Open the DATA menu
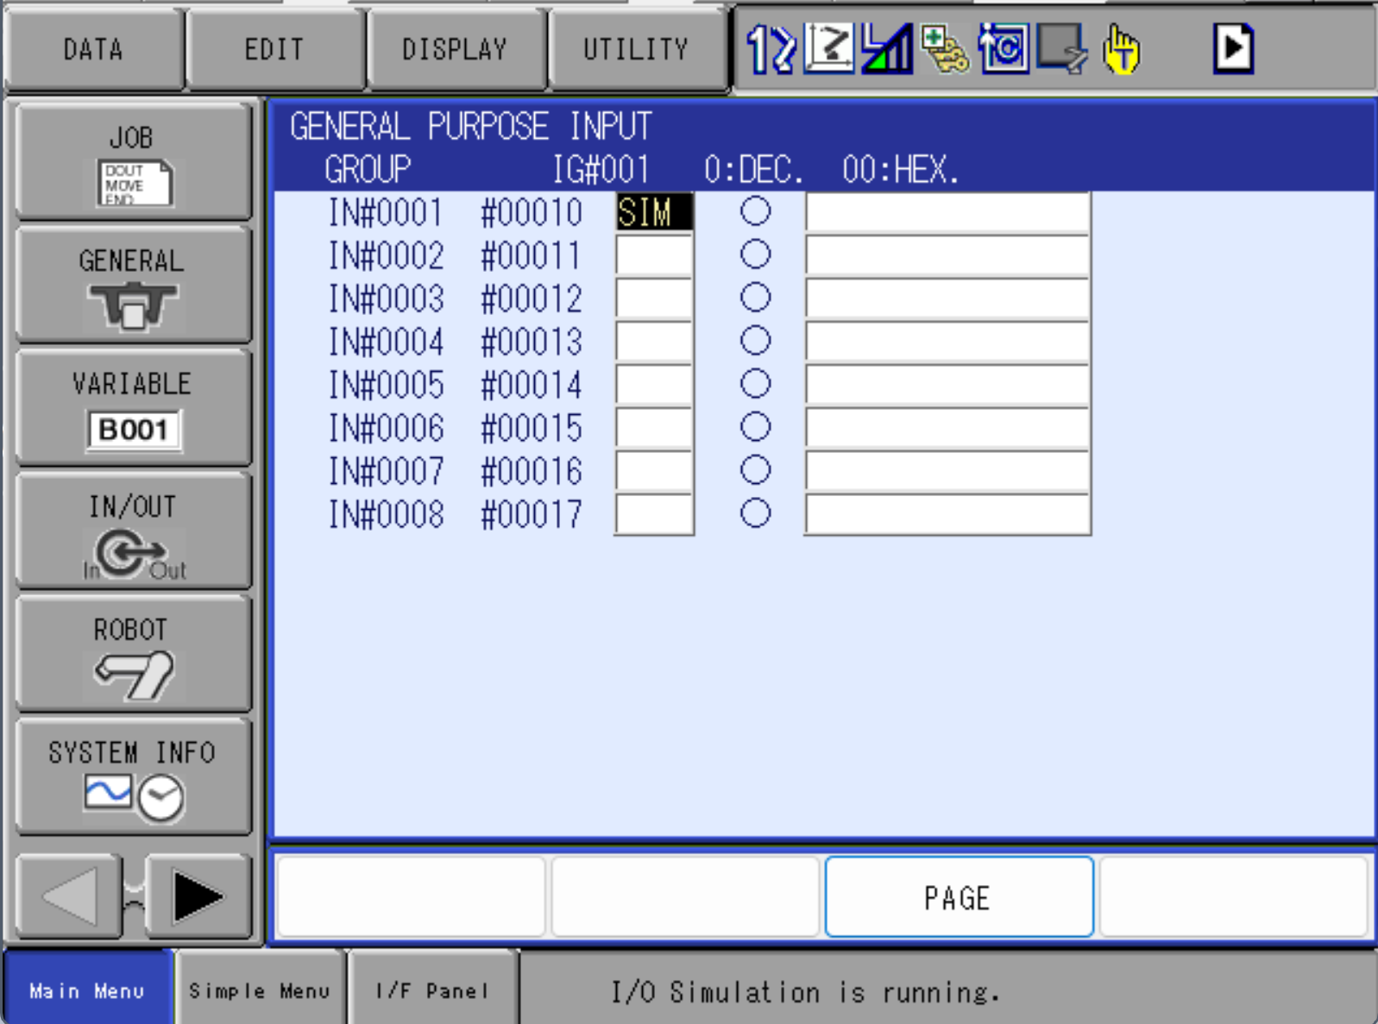This screenshot has height=1024, width=1378. tap(93, 49)
